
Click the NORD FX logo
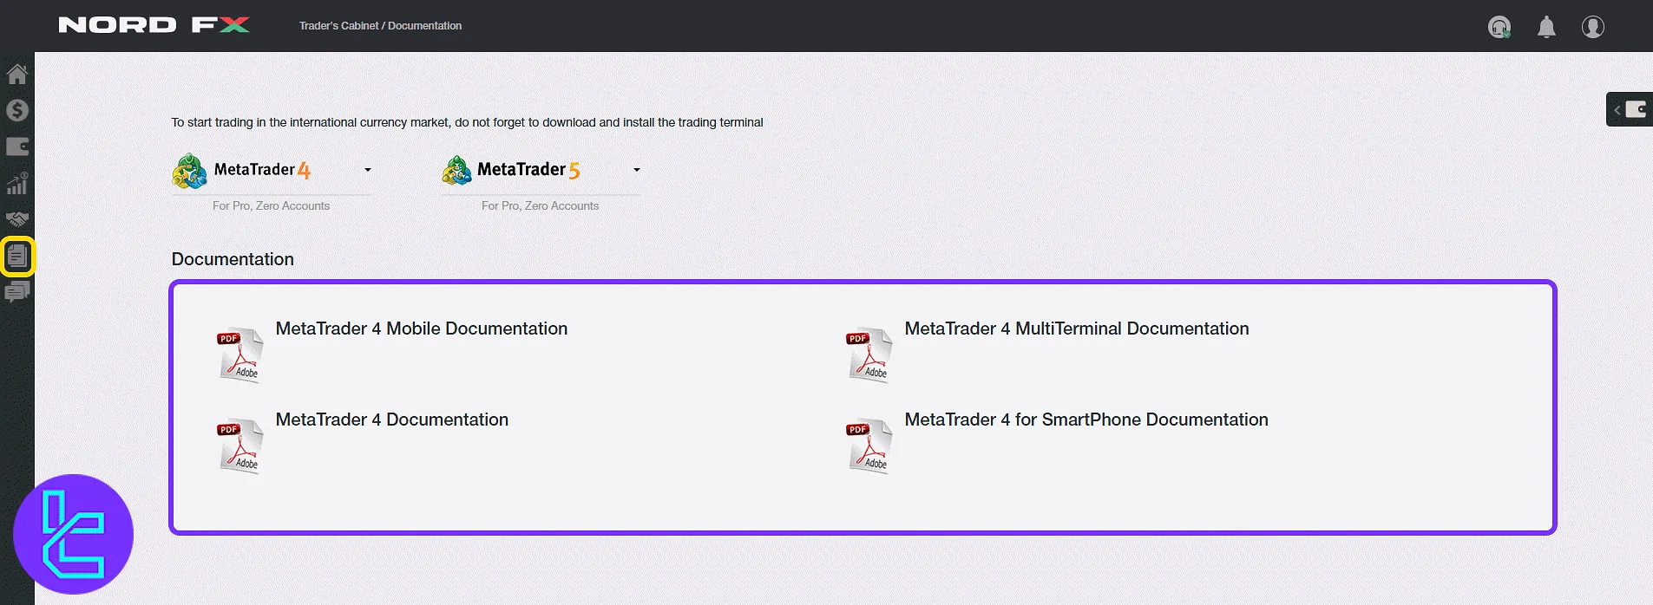154,25
